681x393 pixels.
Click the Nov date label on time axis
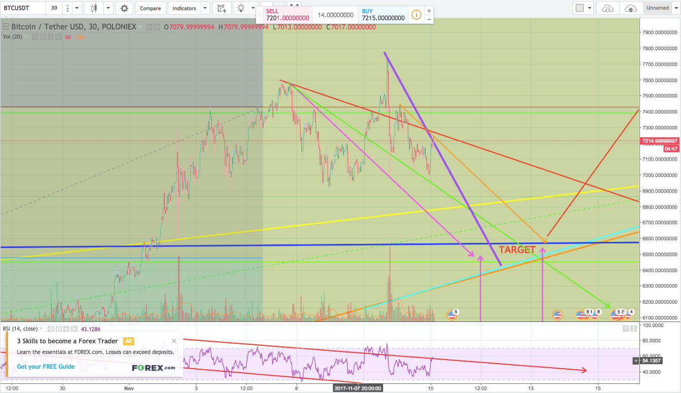pyautogui.click(x=130, y=388)
